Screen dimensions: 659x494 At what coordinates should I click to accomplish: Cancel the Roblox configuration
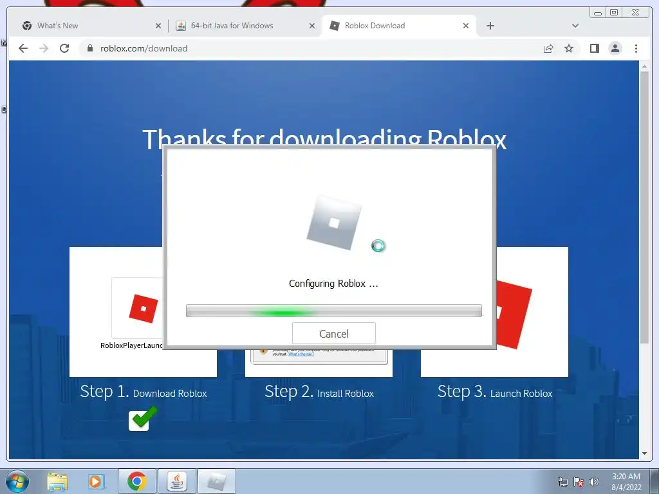click(334, 334)
